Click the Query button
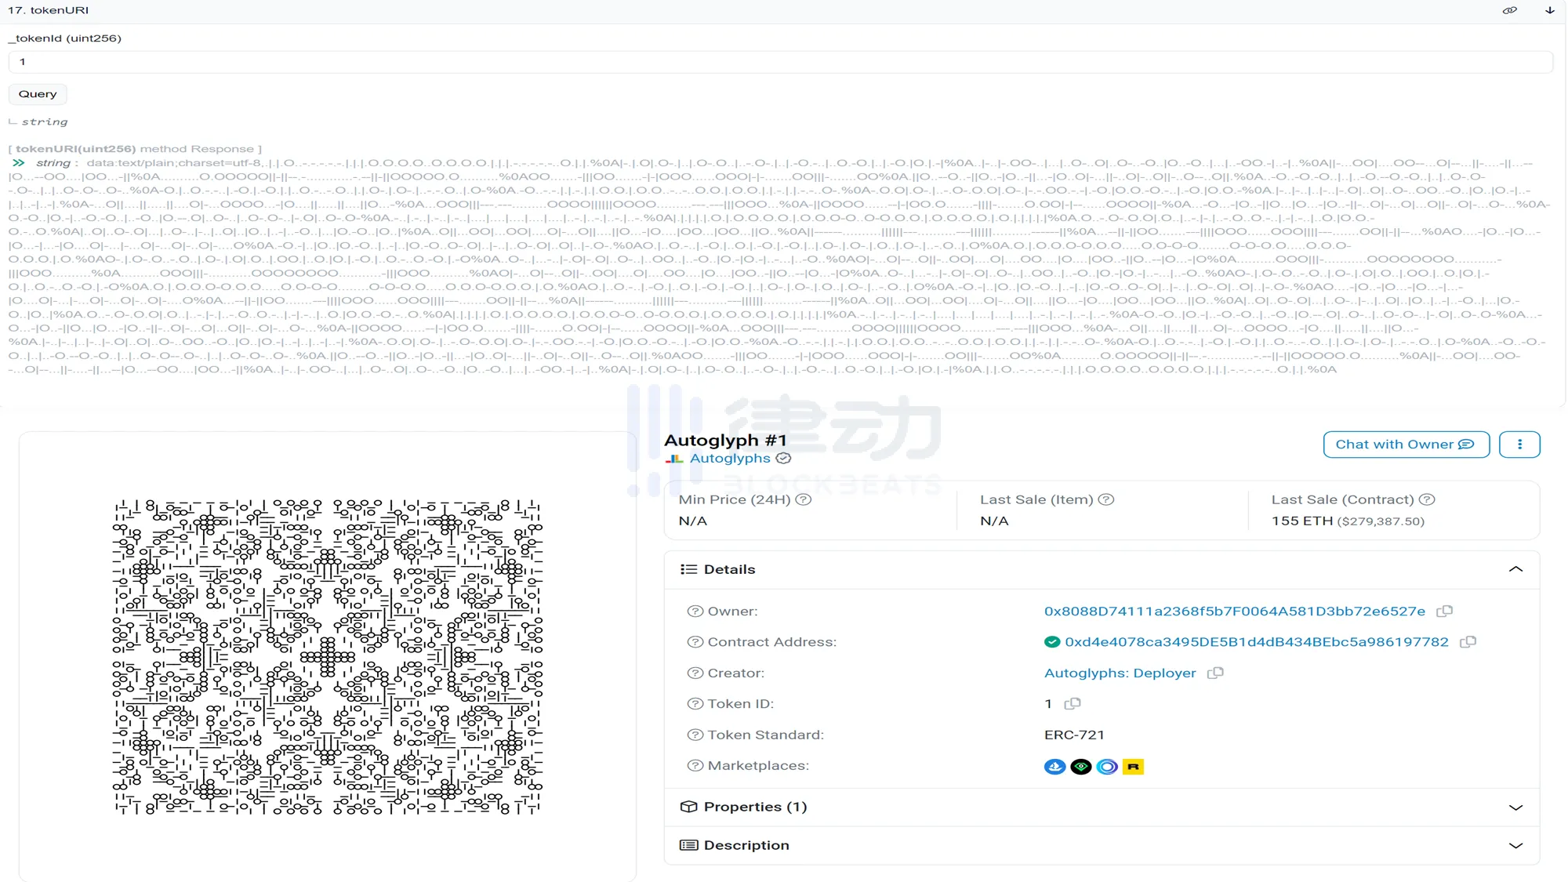 point(38,93)
